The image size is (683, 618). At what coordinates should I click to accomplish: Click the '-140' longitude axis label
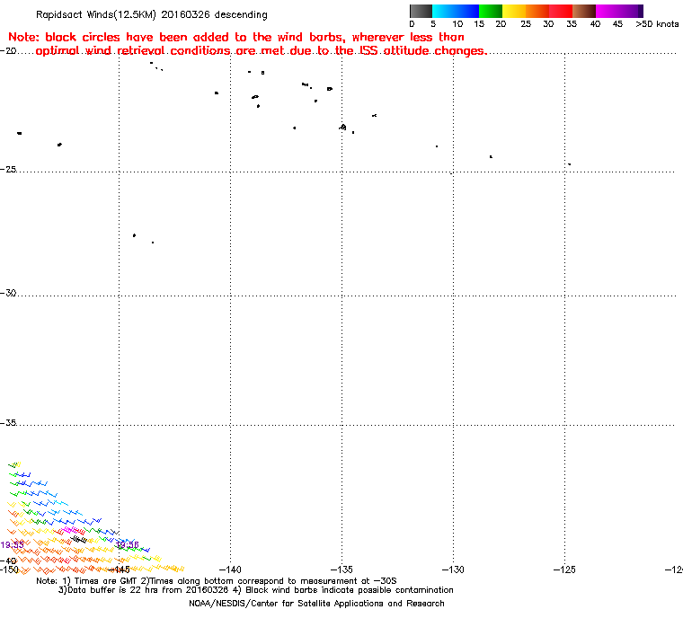tap(230, 569)
